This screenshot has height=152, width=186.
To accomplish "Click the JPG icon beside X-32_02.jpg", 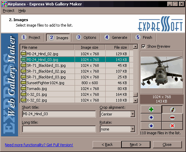I will (24, 100).
